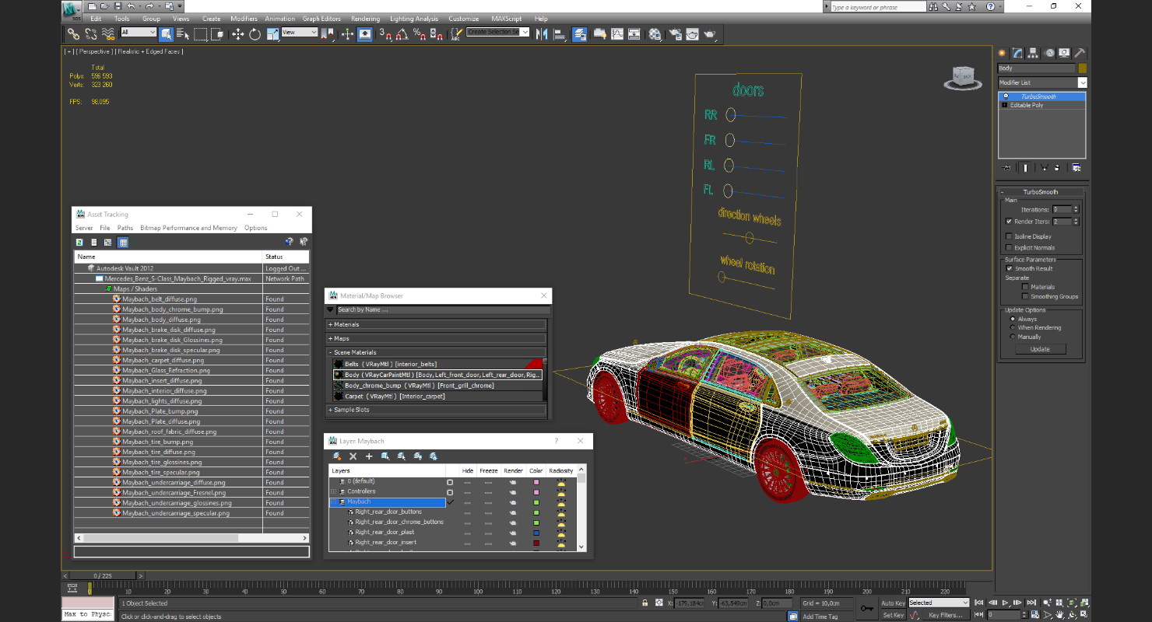This screenshot has height=622, width=1152.
Task: Click Bind to Space Warp tool
Action: click(x=108, y=34)
